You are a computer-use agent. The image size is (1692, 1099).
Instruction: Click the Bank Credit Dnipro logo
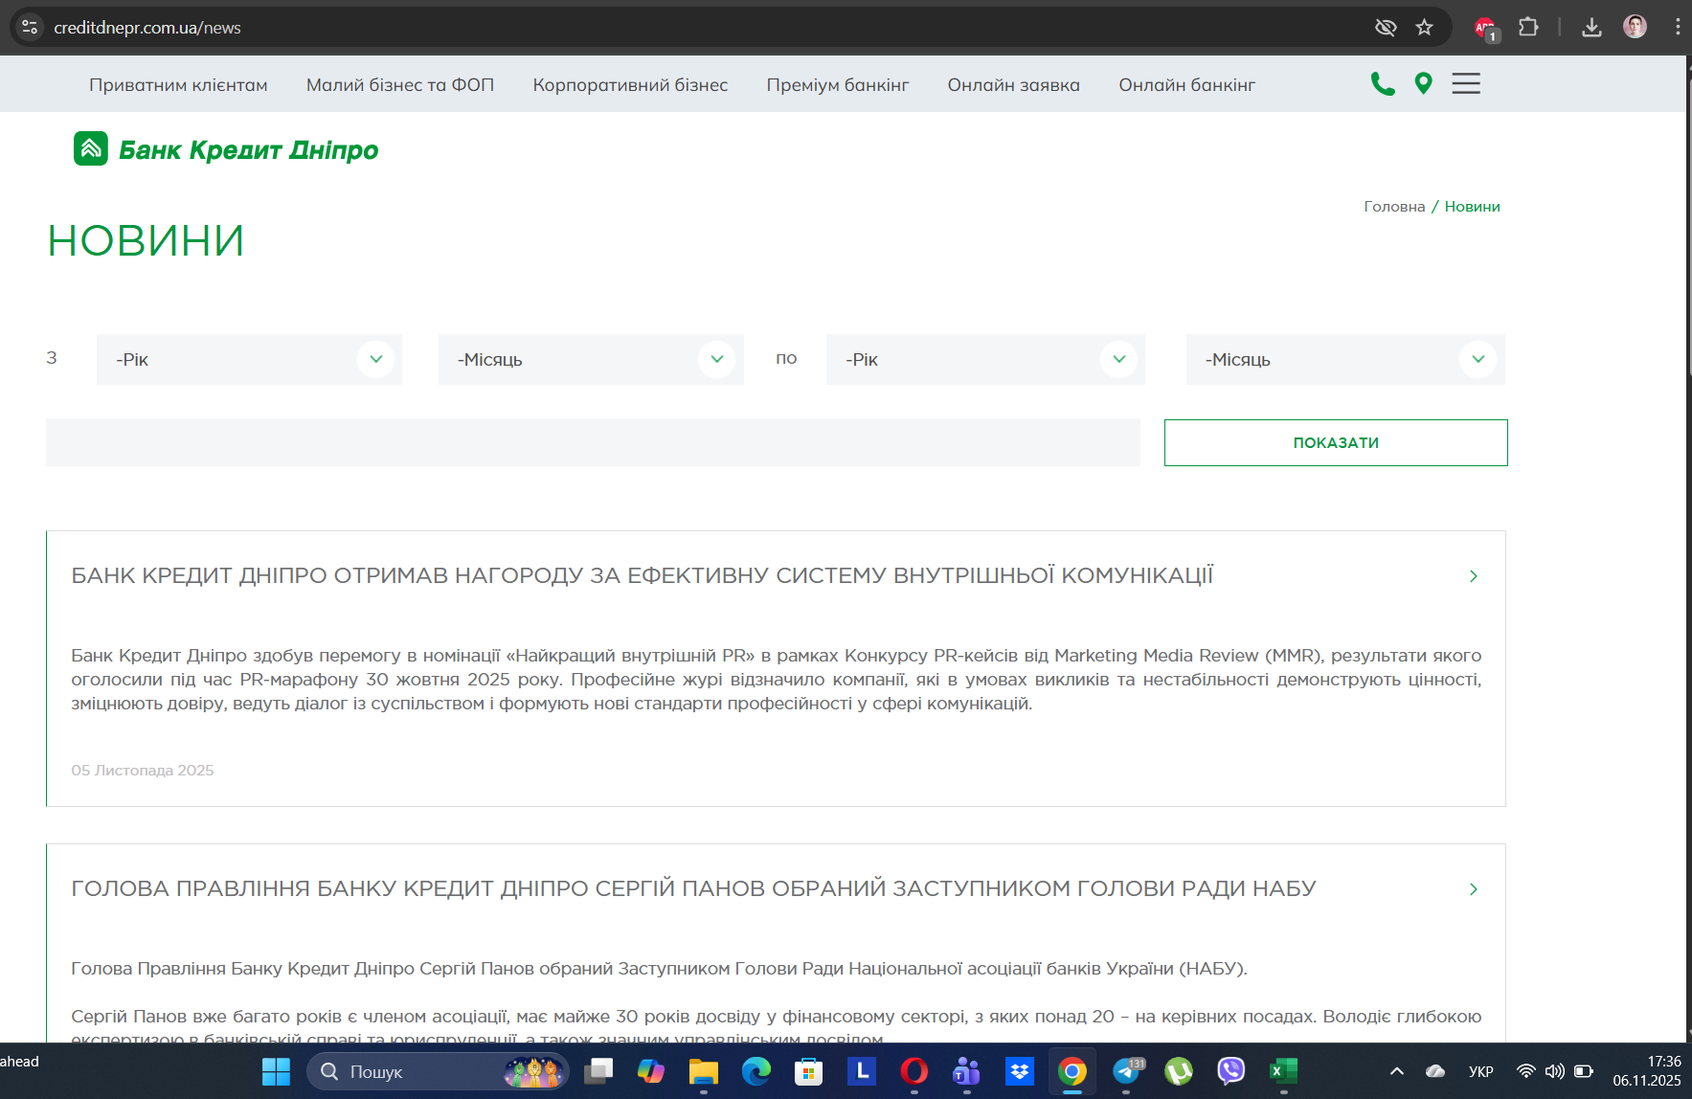tap(226, 149)
